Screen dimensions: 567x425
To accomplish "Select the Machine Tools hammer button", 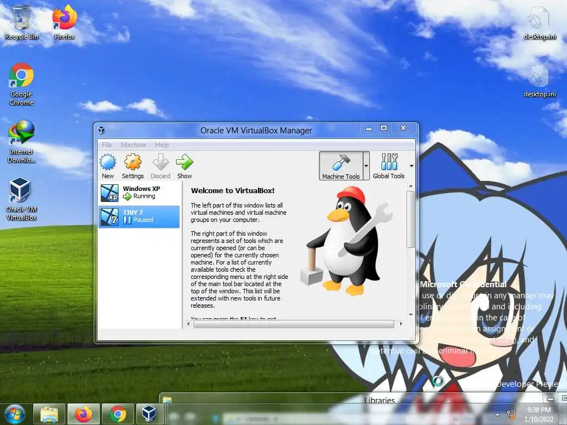I will click(341, 165).
